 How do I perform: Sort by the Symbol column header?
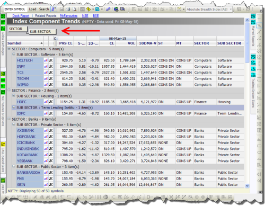pyautogui.click(x=25, y=43)
